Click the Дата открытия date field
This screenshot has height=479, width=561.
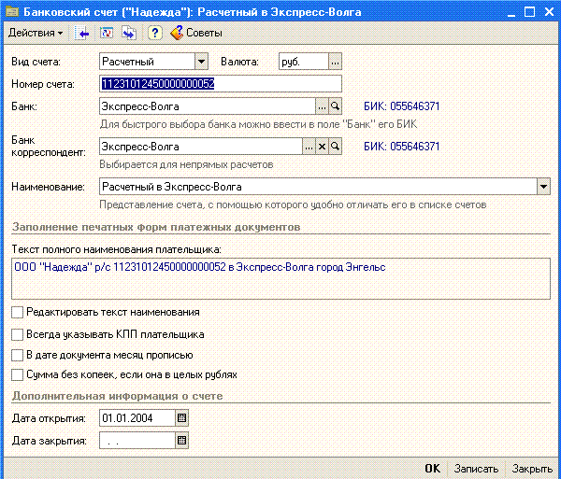(137, 418)
